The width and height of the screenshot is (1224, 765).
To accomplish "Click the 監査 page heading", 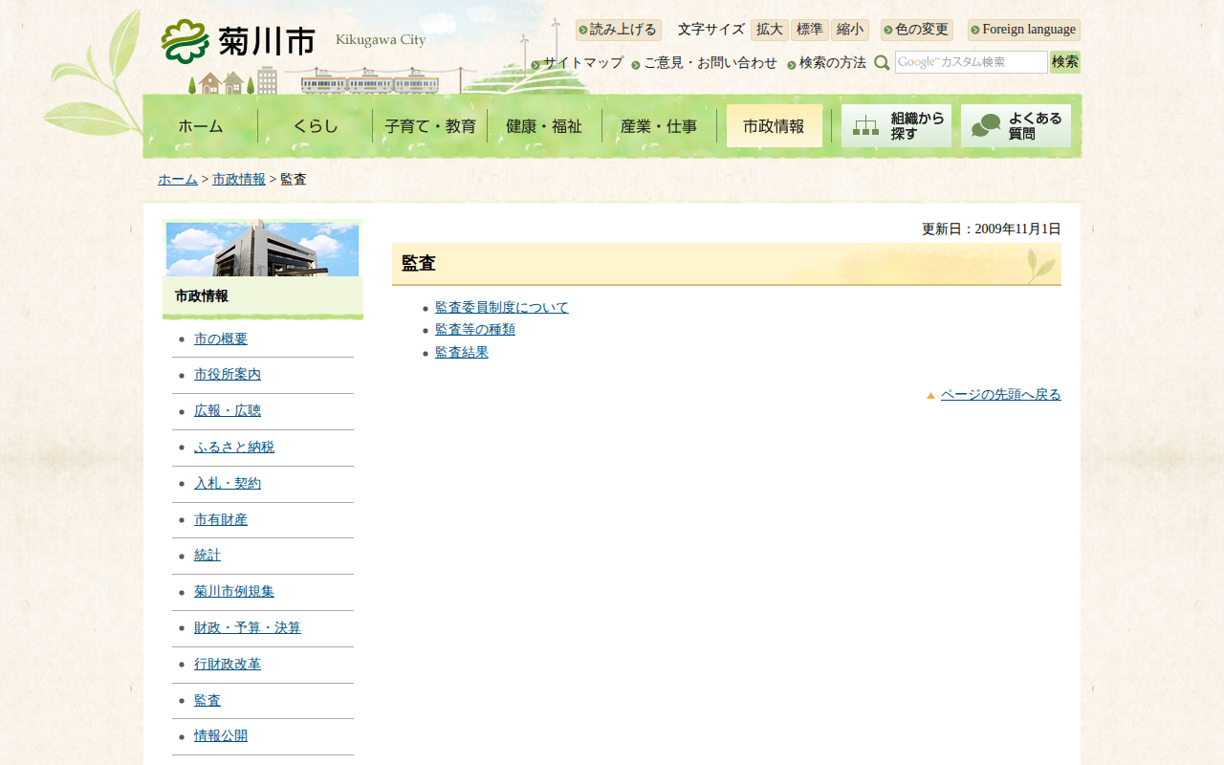I will click(419, 264).
